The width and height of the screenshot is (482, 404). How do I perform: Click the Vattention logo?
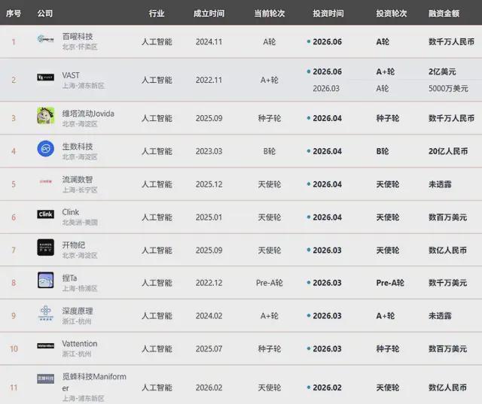(45, 346)
